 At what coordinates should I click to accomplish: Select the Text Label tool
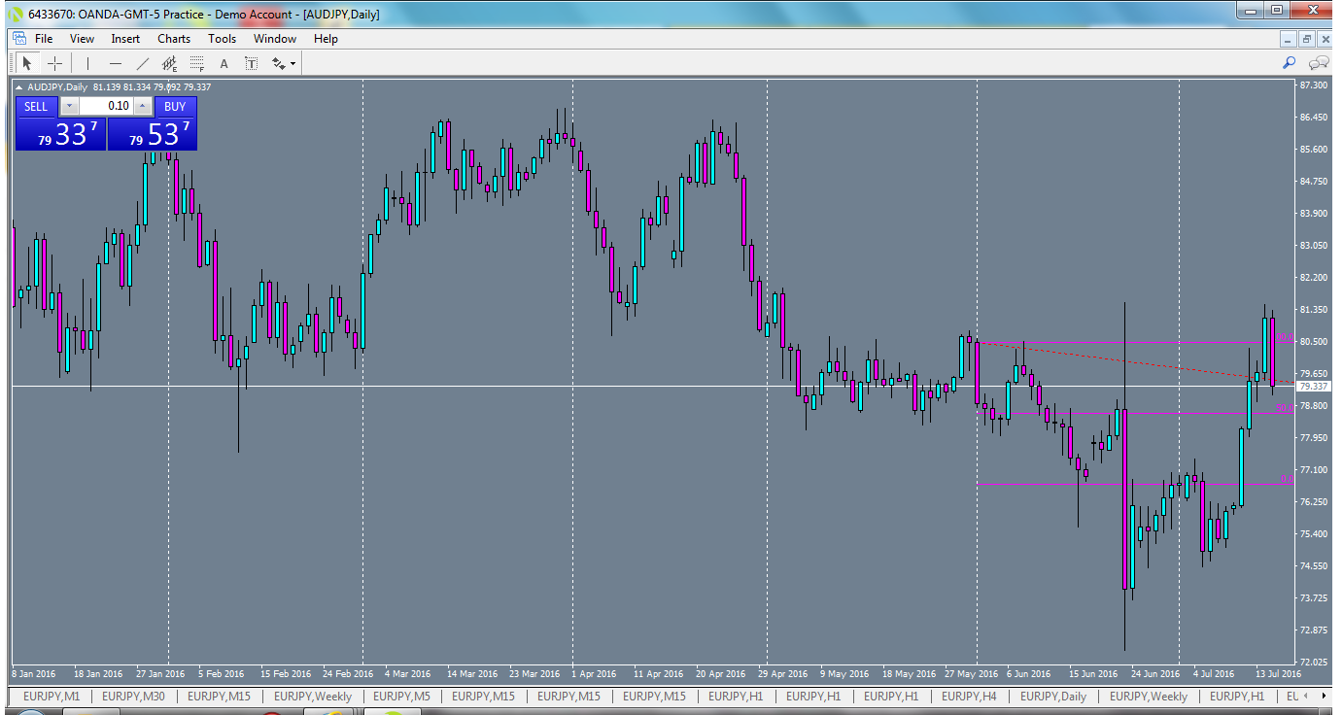click(x=251, y=62)
